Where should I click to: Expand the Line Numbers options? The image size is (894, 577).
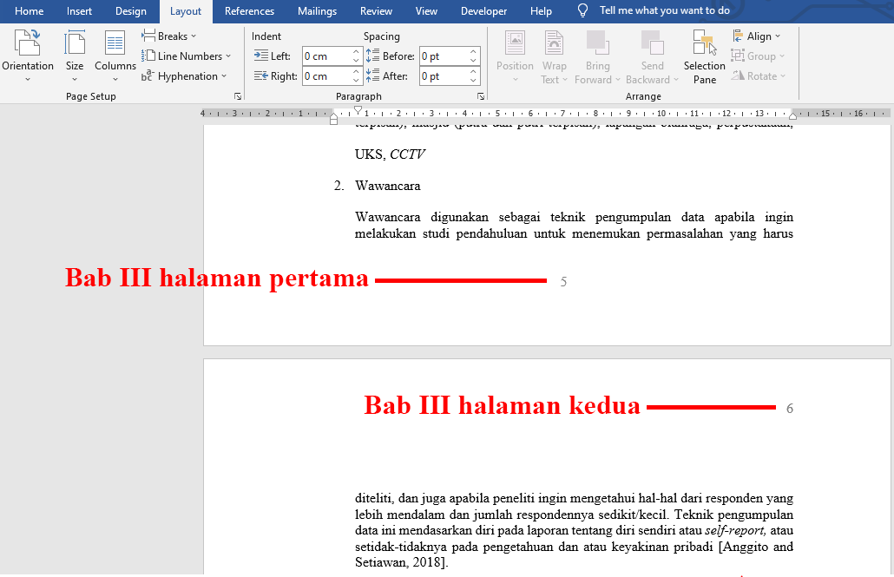(x=187, y=56)
